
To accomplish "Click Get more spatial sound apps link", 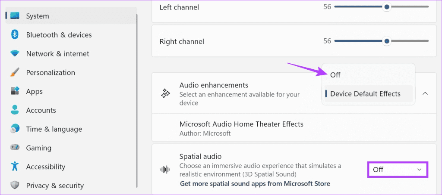I will point(255,184).
